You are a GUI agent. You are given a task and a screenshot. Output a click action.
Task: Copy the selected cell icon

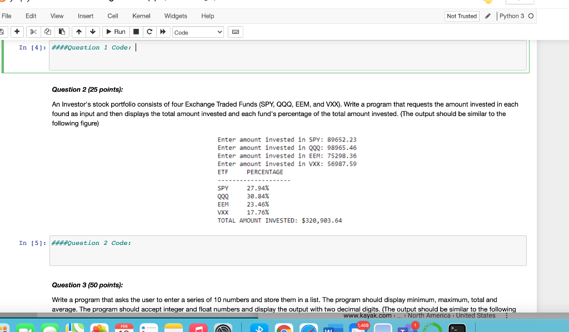(x=48, y=32)
